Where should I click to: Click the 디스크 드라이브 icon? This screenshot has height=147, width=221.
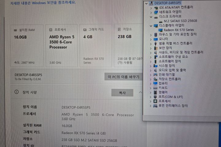tap(156, 17)
